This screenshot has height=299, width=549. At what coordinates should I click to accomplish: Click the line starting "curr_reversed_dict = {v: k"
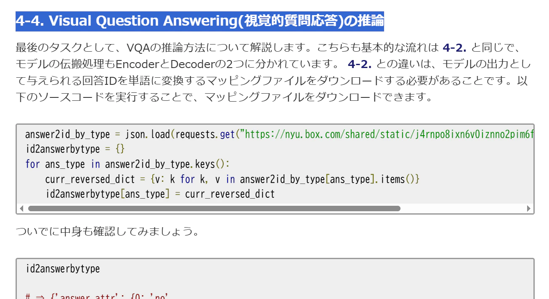pyautogui.click(x=233, y=179)
